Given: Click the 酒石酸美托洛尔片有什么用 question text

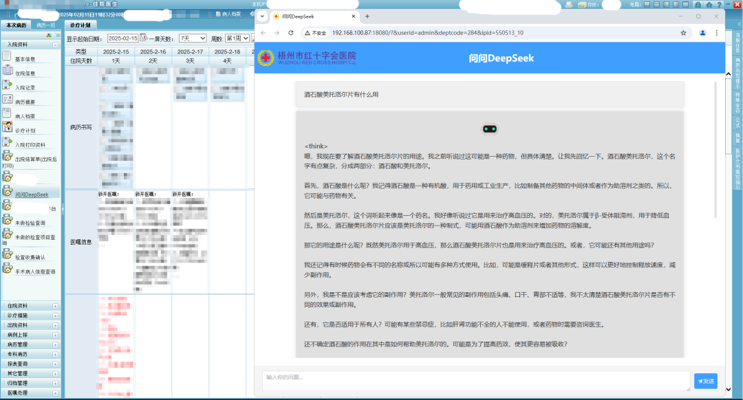Looking at the screenshot, I should pyautogui.click(x=341, y=95).
